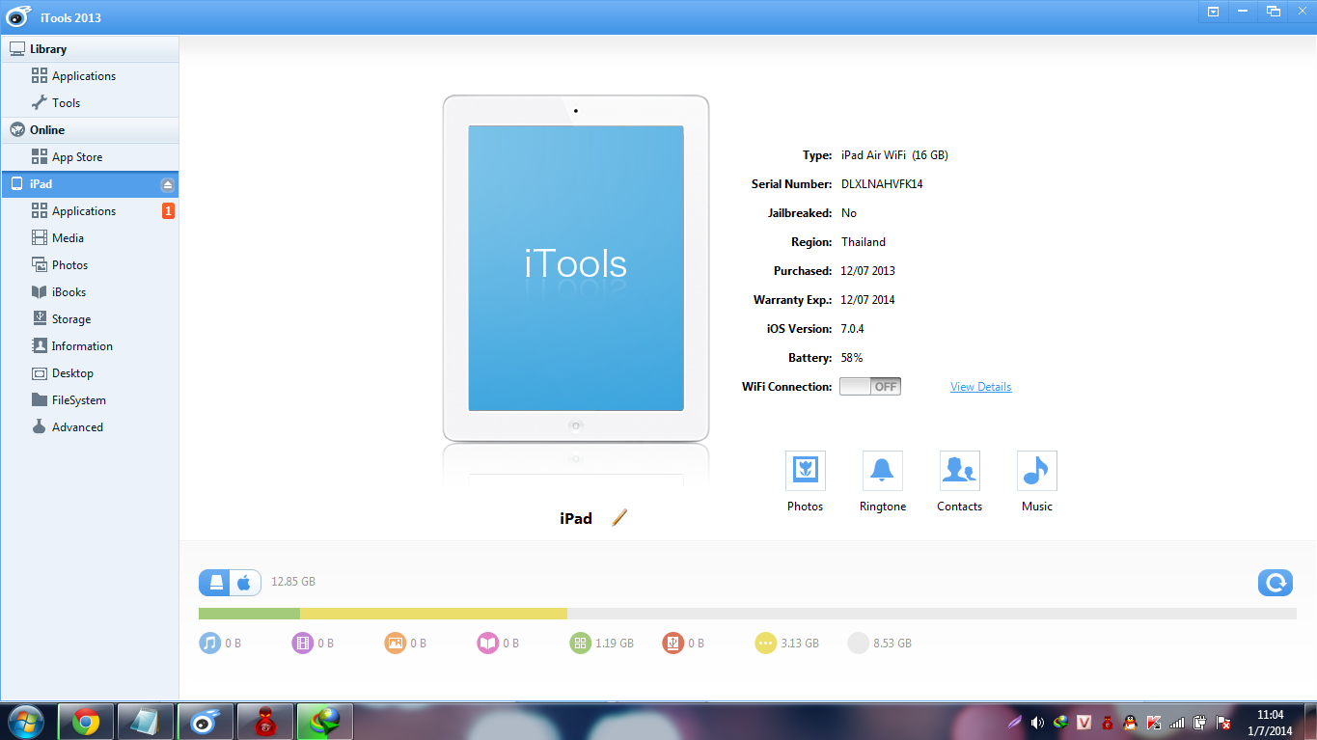The image size is (1317, 740).
Task: Click the serial number DLXLNAHVFK14
Action: pos(882,184)
